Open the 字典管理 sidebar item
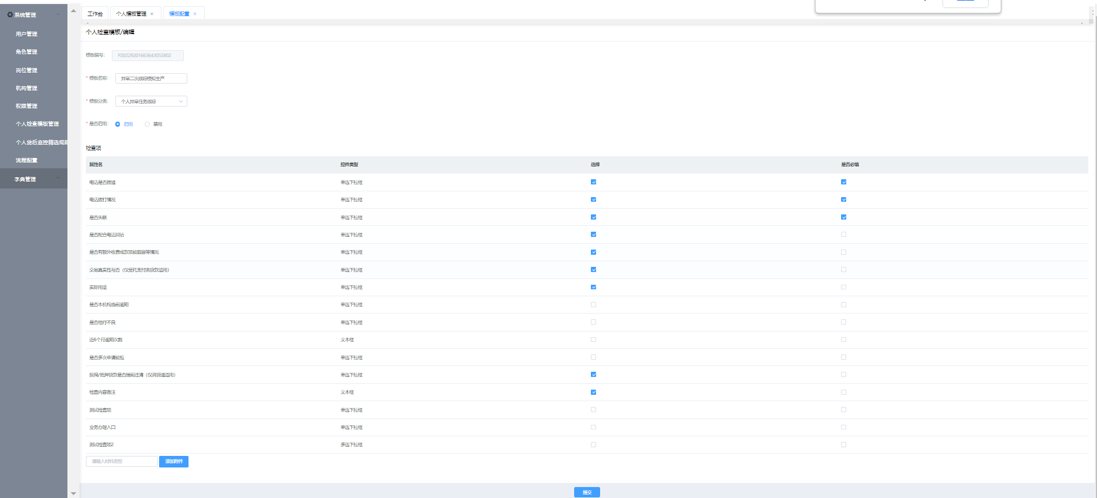 coord(33,179)
